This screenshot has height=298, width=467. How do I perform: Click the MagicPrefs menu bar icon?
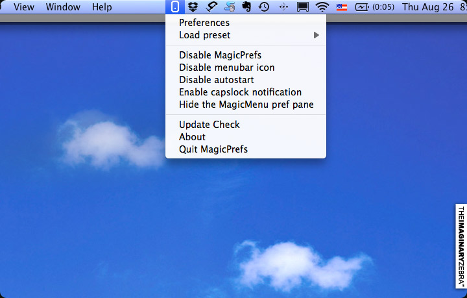coord(175,7)
